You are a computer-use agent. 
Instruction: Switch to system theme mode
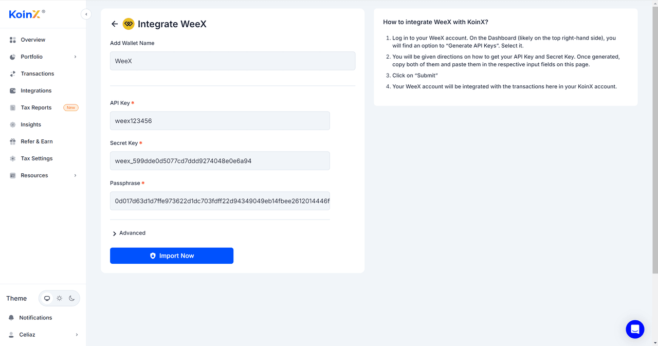click(47, 298)
